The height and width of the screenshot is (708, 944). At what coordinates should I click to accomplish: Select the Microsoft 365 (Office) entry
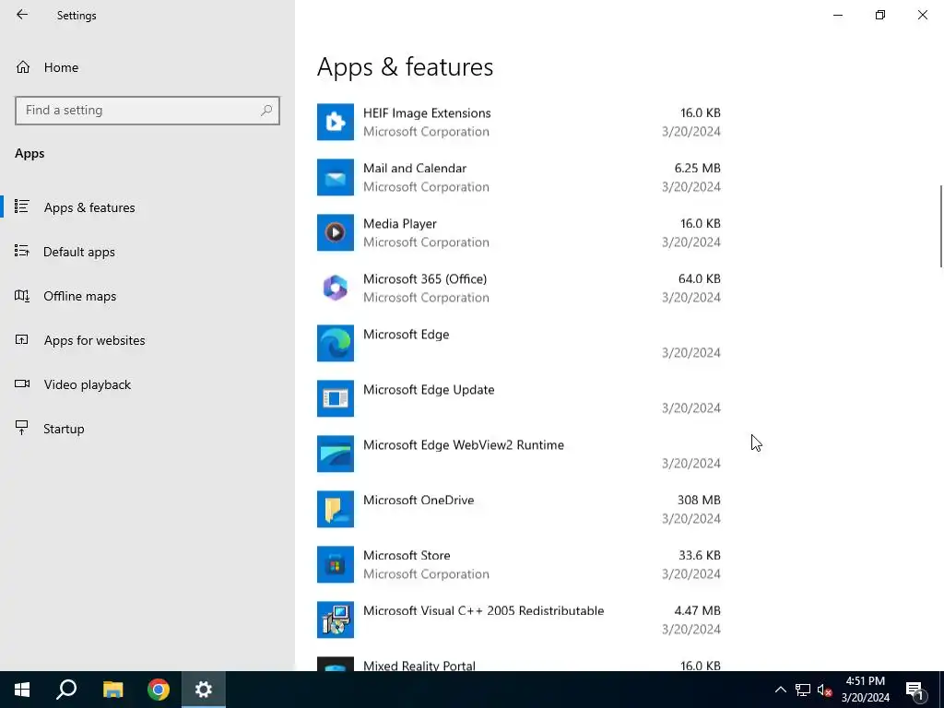click(x=519, y=288)
